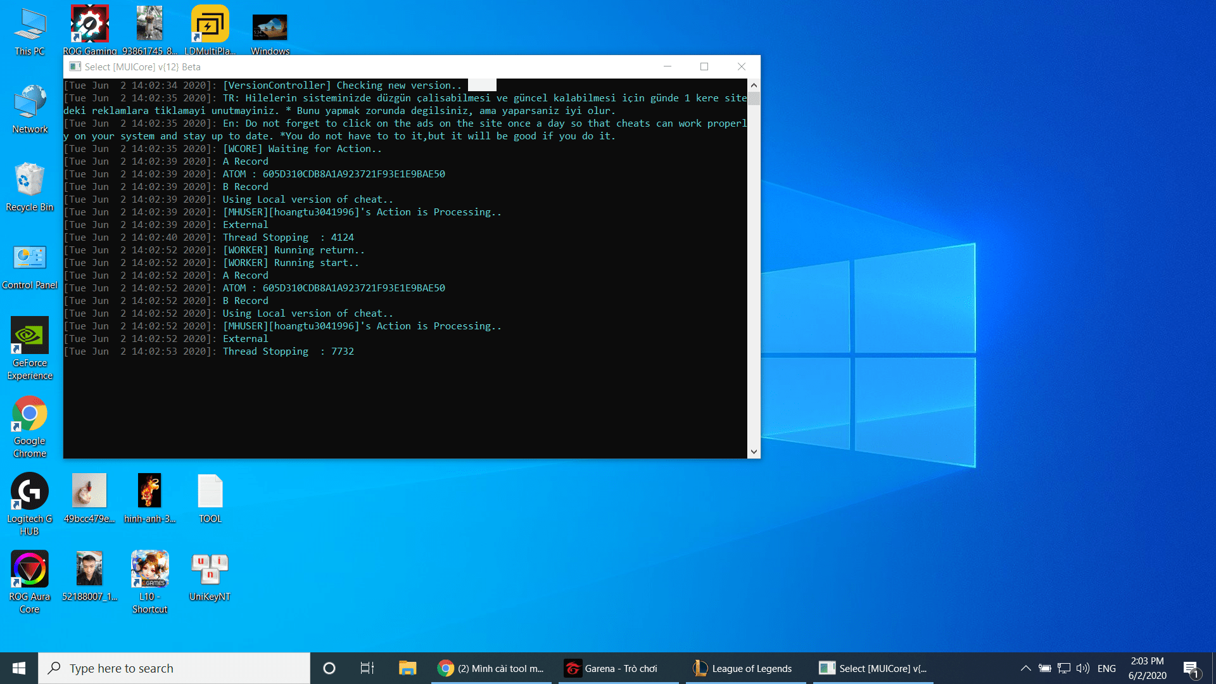The height and width of the screenshot is (684, 1216).
Task: Open the TOOL file on desktop
Action: [210, 498]
